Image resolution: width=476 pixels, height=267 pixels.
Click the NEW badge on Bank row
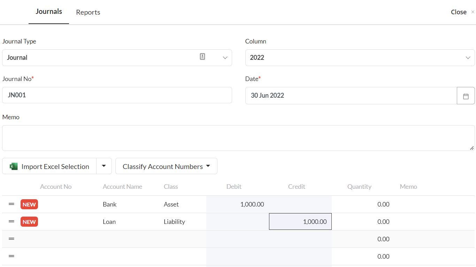(x=29, y=204)
